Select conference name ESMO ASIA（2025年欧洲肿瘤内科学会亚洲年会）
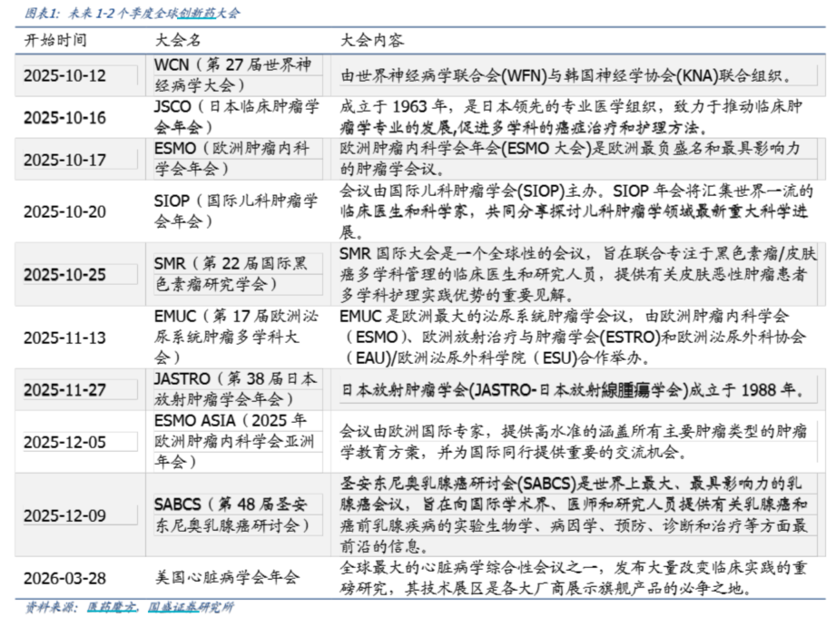836x617 pixels. [x=234, y=441]
